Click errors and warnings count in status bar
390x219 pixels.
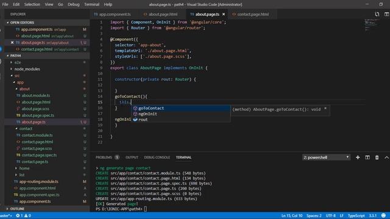click(24, 215)
